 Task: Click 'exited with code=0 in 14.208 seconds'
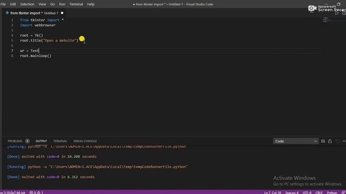point(59,157)
